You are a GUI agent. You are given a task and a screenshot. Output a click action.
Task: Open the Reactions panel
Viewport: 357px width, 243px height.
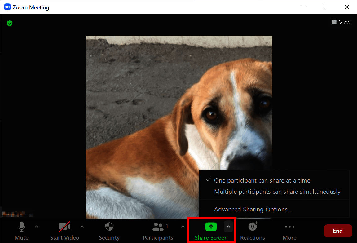click(x=252, y=231)
